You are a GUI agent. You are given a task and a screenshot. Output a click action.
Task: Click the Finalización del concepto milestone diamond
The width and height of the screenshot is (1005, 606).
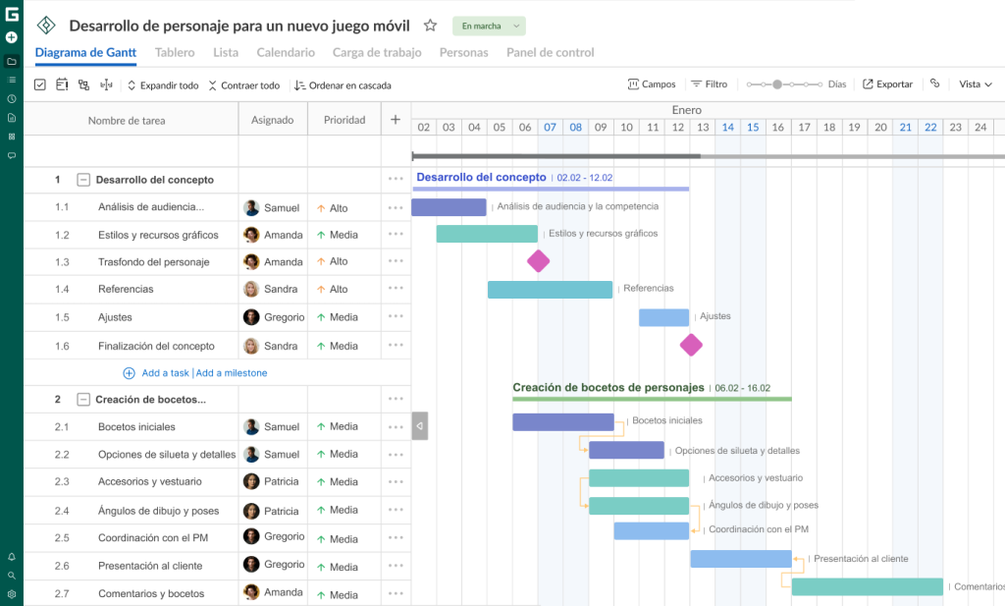click(691, 345)
